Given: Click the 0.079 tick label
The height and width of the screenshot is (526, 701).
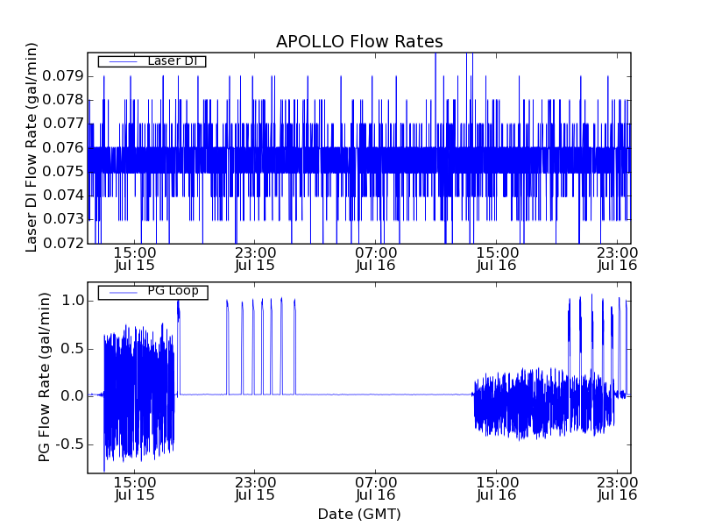Looking at the screenshot, I should coord(63,76).
